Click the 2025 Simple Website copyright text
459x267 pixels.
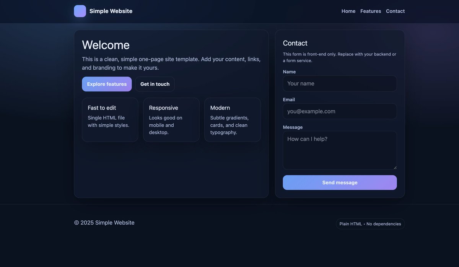click(104, 223)
